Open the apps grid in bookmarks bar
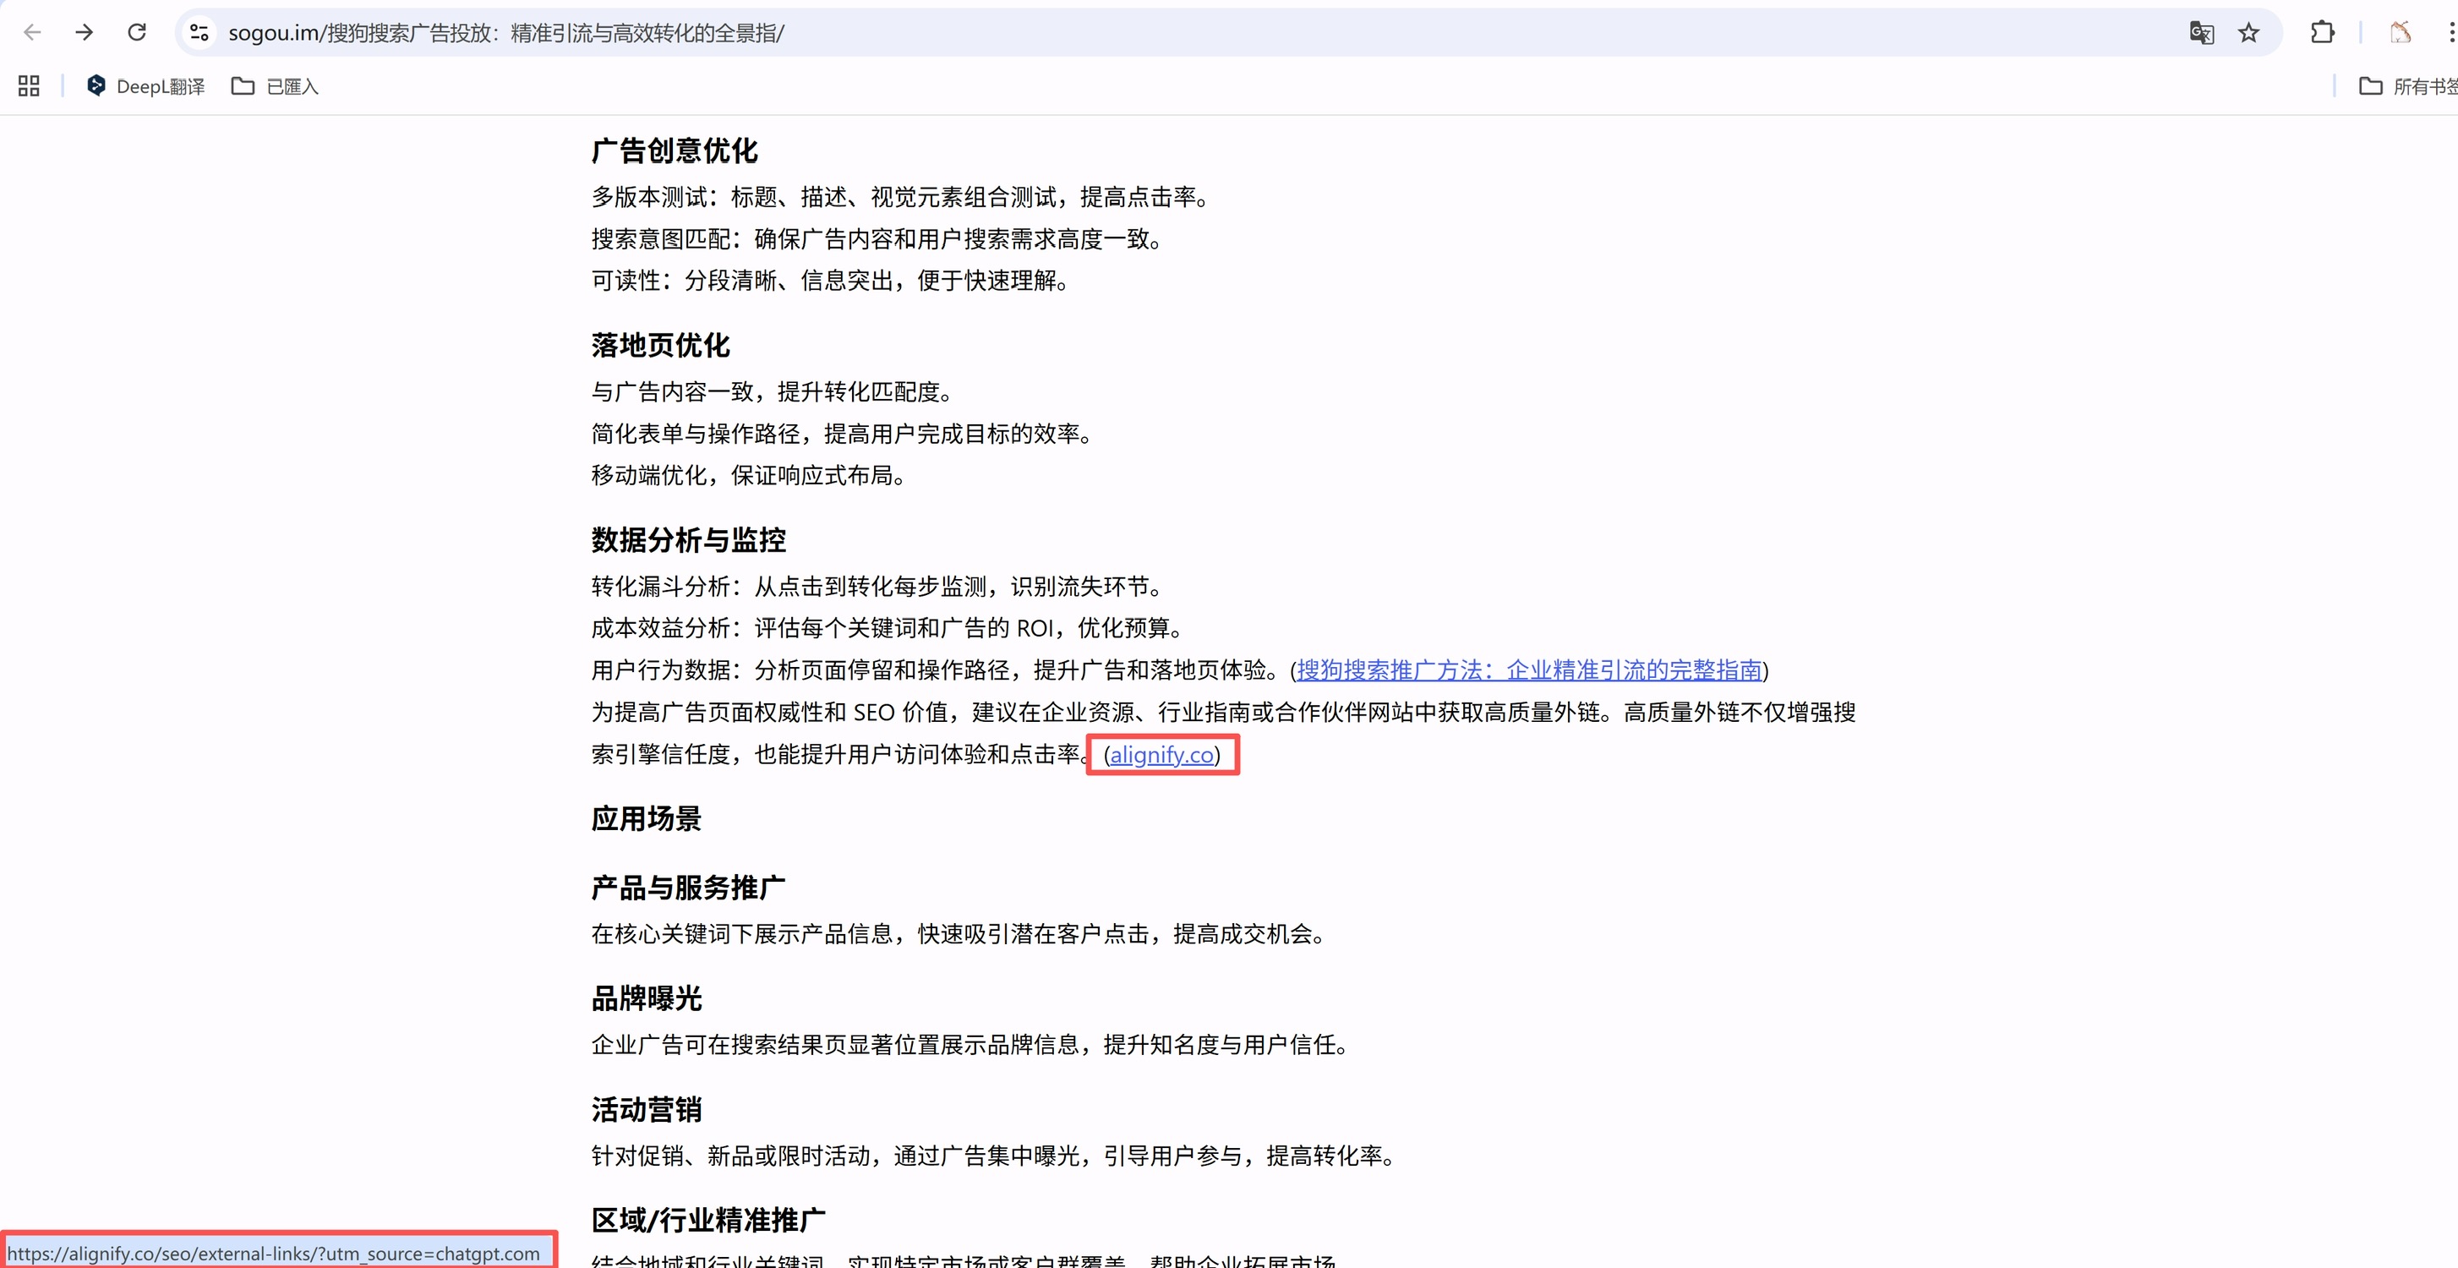2458x1268 pixels. coord(29,86)
